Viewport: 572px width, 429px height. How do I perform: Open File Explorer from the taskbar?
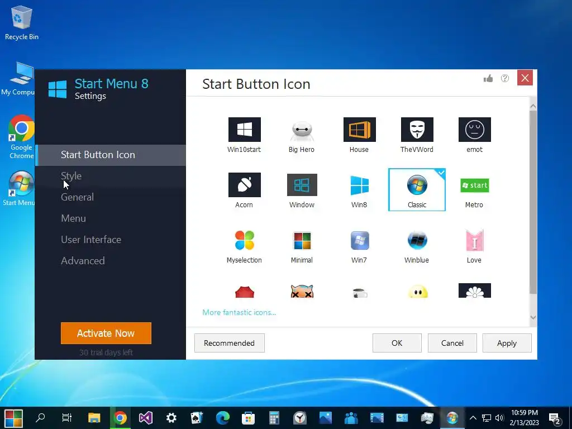coord(94,418)
